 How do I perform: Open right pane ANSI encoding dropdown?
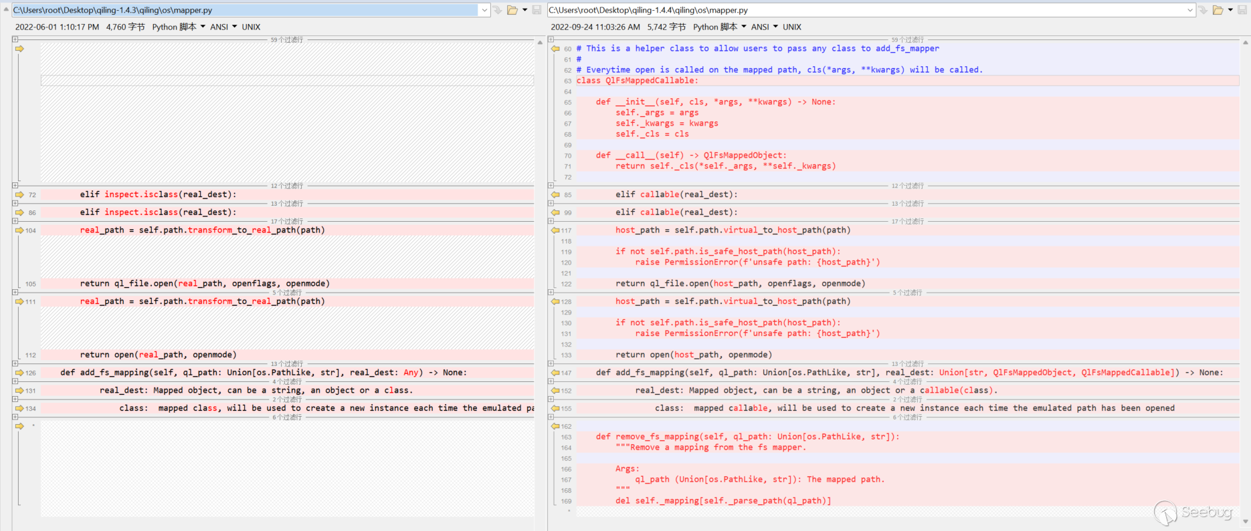(x=765, y=27)
